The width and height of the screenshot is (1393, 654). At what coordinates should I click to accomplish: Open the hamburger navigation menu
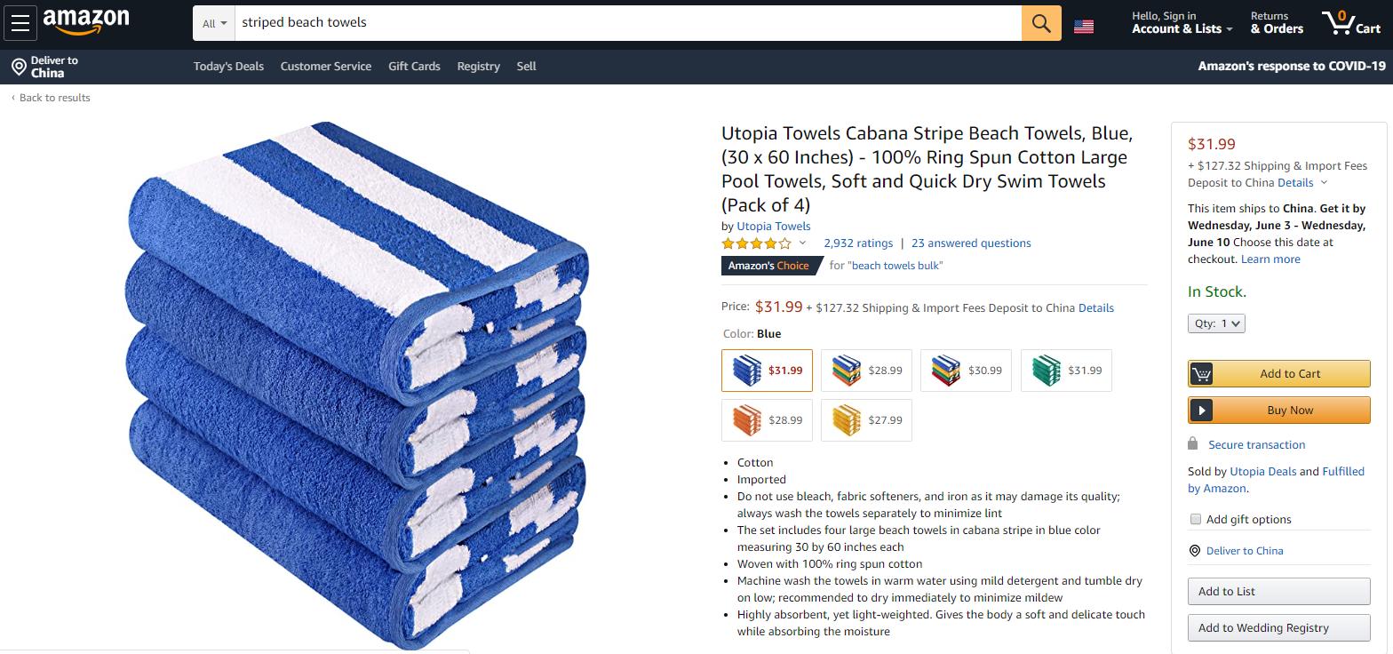21,23
